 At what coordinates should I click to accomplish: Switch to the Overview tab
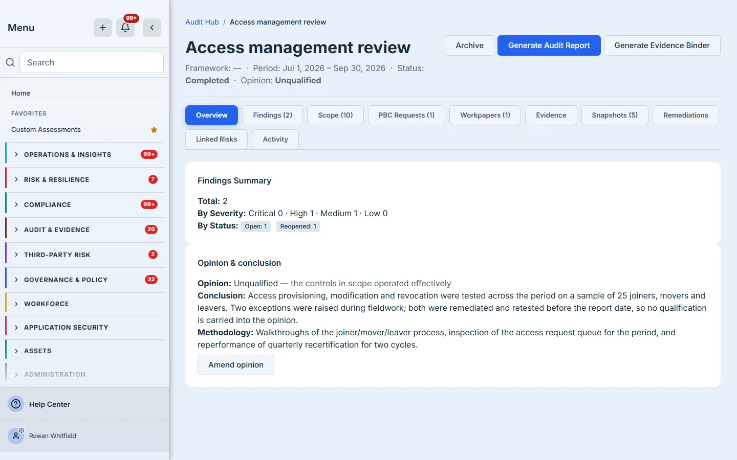point(211,115)
